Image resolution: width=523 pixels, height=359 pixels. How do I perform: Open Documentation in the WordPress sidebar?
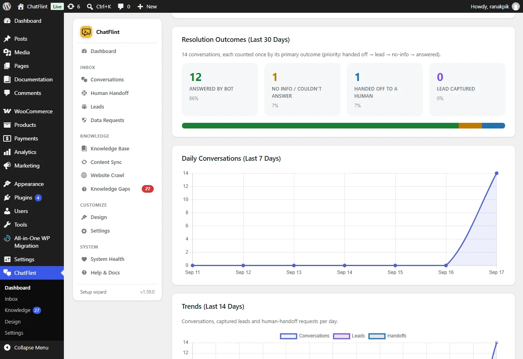(32, 79)
